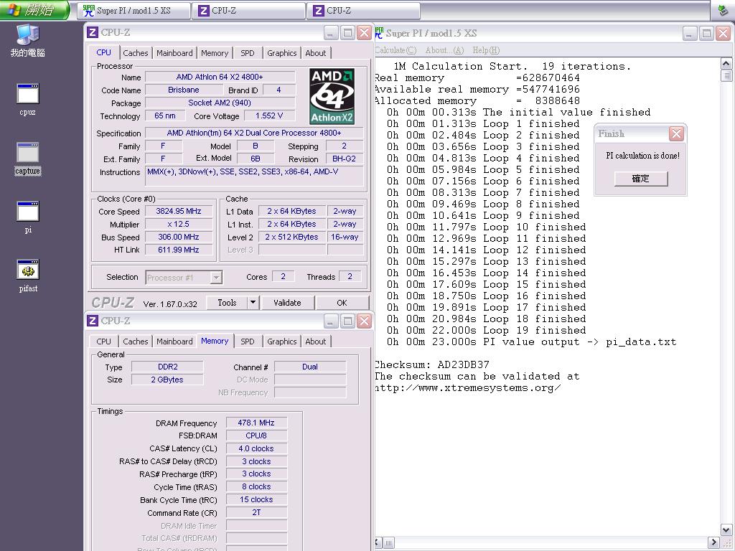
Task: Open Caches tab in top CPU-Z window
Action: [136, 53]
